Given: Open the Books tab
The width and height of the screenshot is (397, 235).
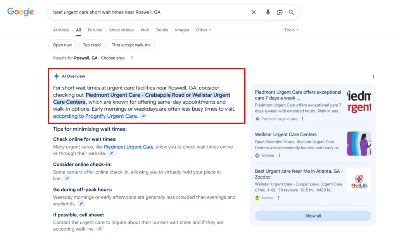Looking at the screenshot, I should (x=162, y=30).
